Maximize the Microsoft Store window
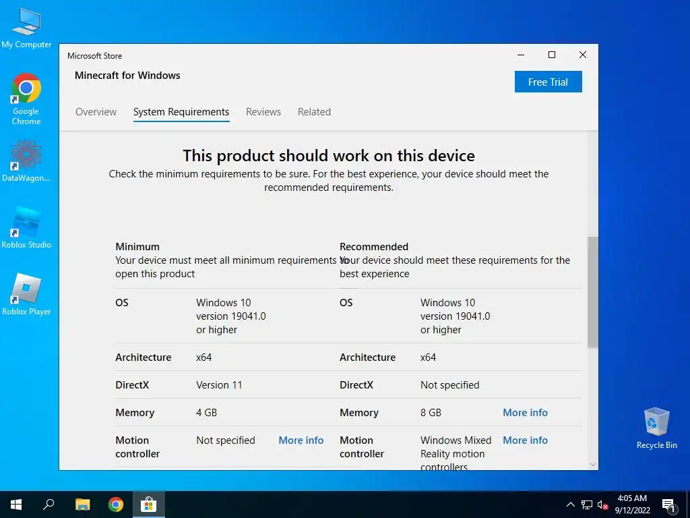The height and width of the screenshot is (518, 690). [552, 55]
